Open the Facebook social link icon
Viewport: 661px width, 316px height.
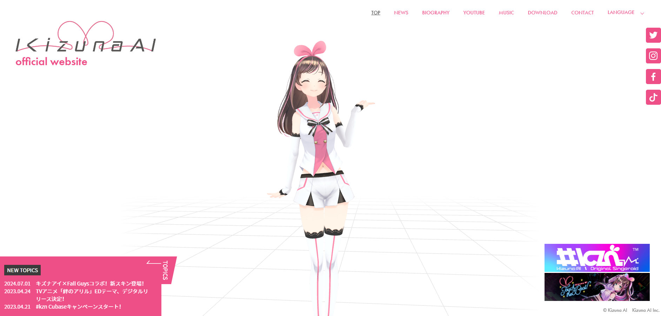click(653, 77)
